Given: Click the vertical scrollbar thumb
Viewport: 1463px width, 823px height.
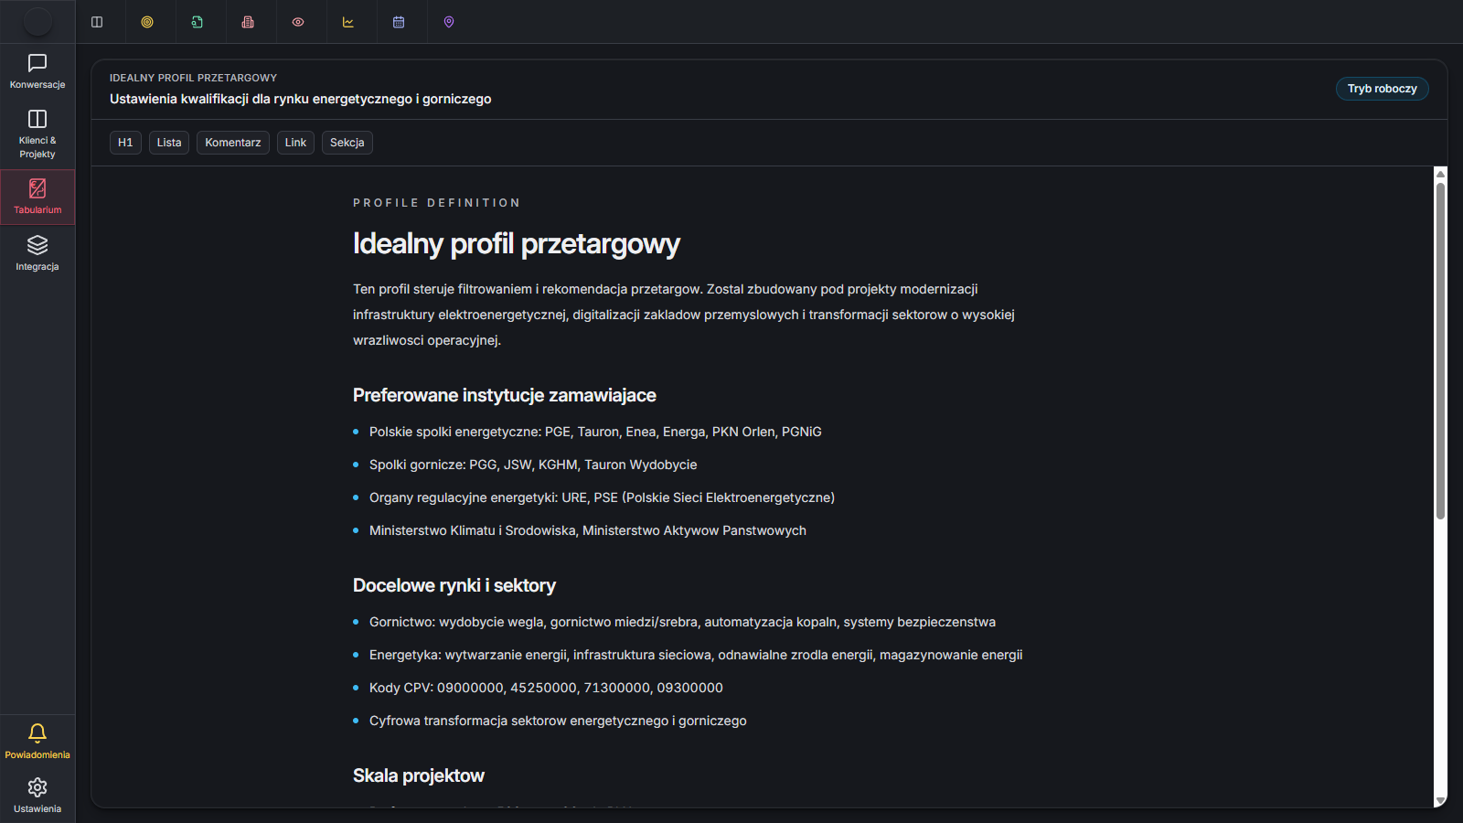Looking at the screenshot, I should [1440, 351].
